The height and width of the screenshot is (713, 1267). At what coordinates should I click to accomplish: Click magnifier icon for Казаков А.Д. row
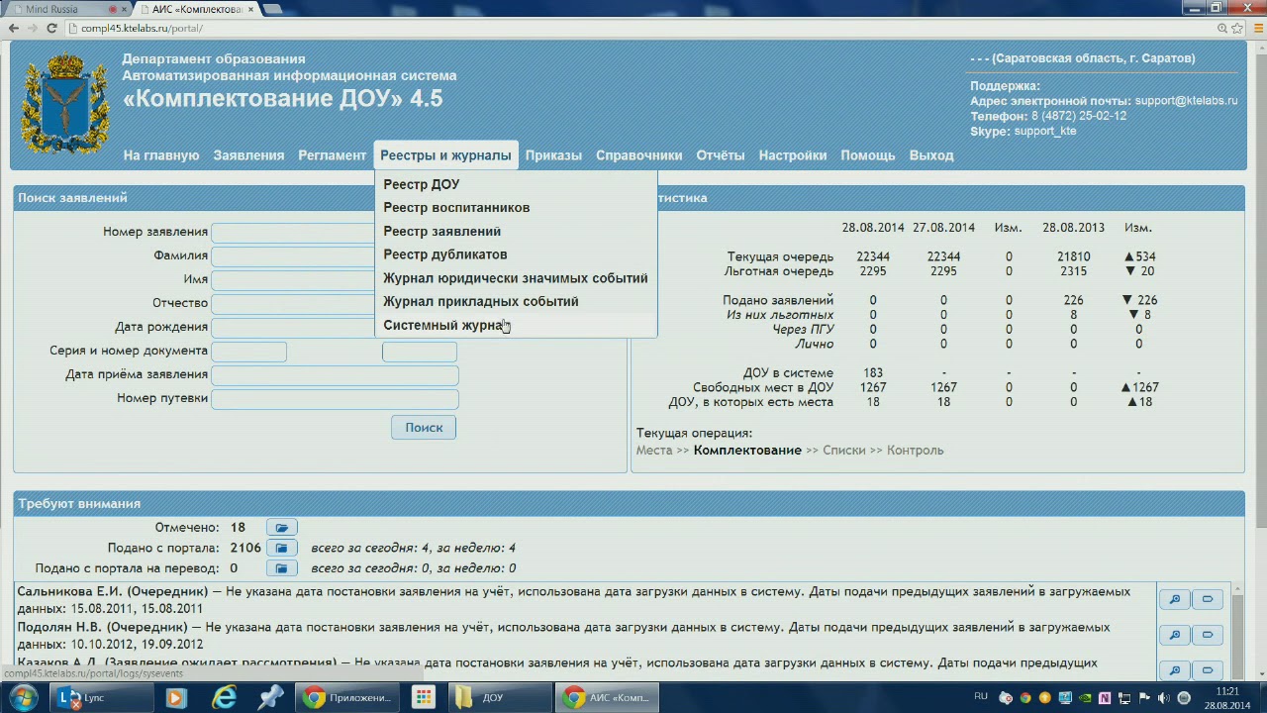coord(1174,670)
